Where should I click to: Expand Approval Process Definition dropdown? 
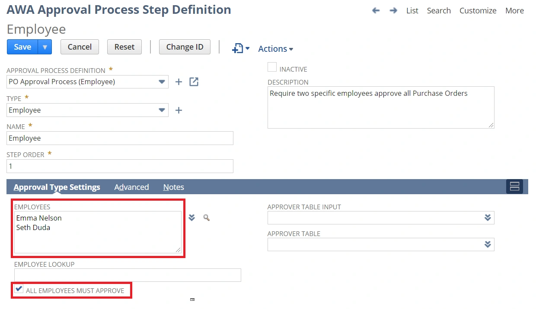(x=162, y=82)
